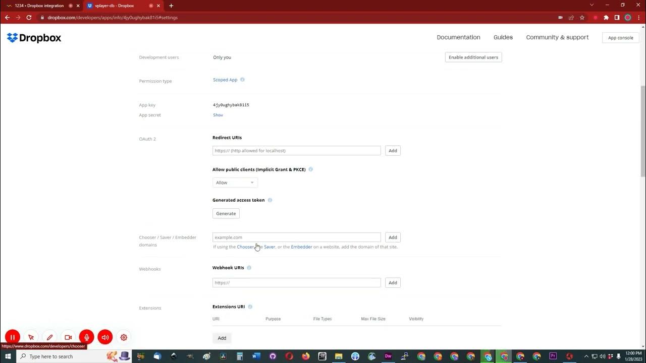Open Premiere Pro from the taskbar
The image size is (646, 363).
click(x=553, y=356)
